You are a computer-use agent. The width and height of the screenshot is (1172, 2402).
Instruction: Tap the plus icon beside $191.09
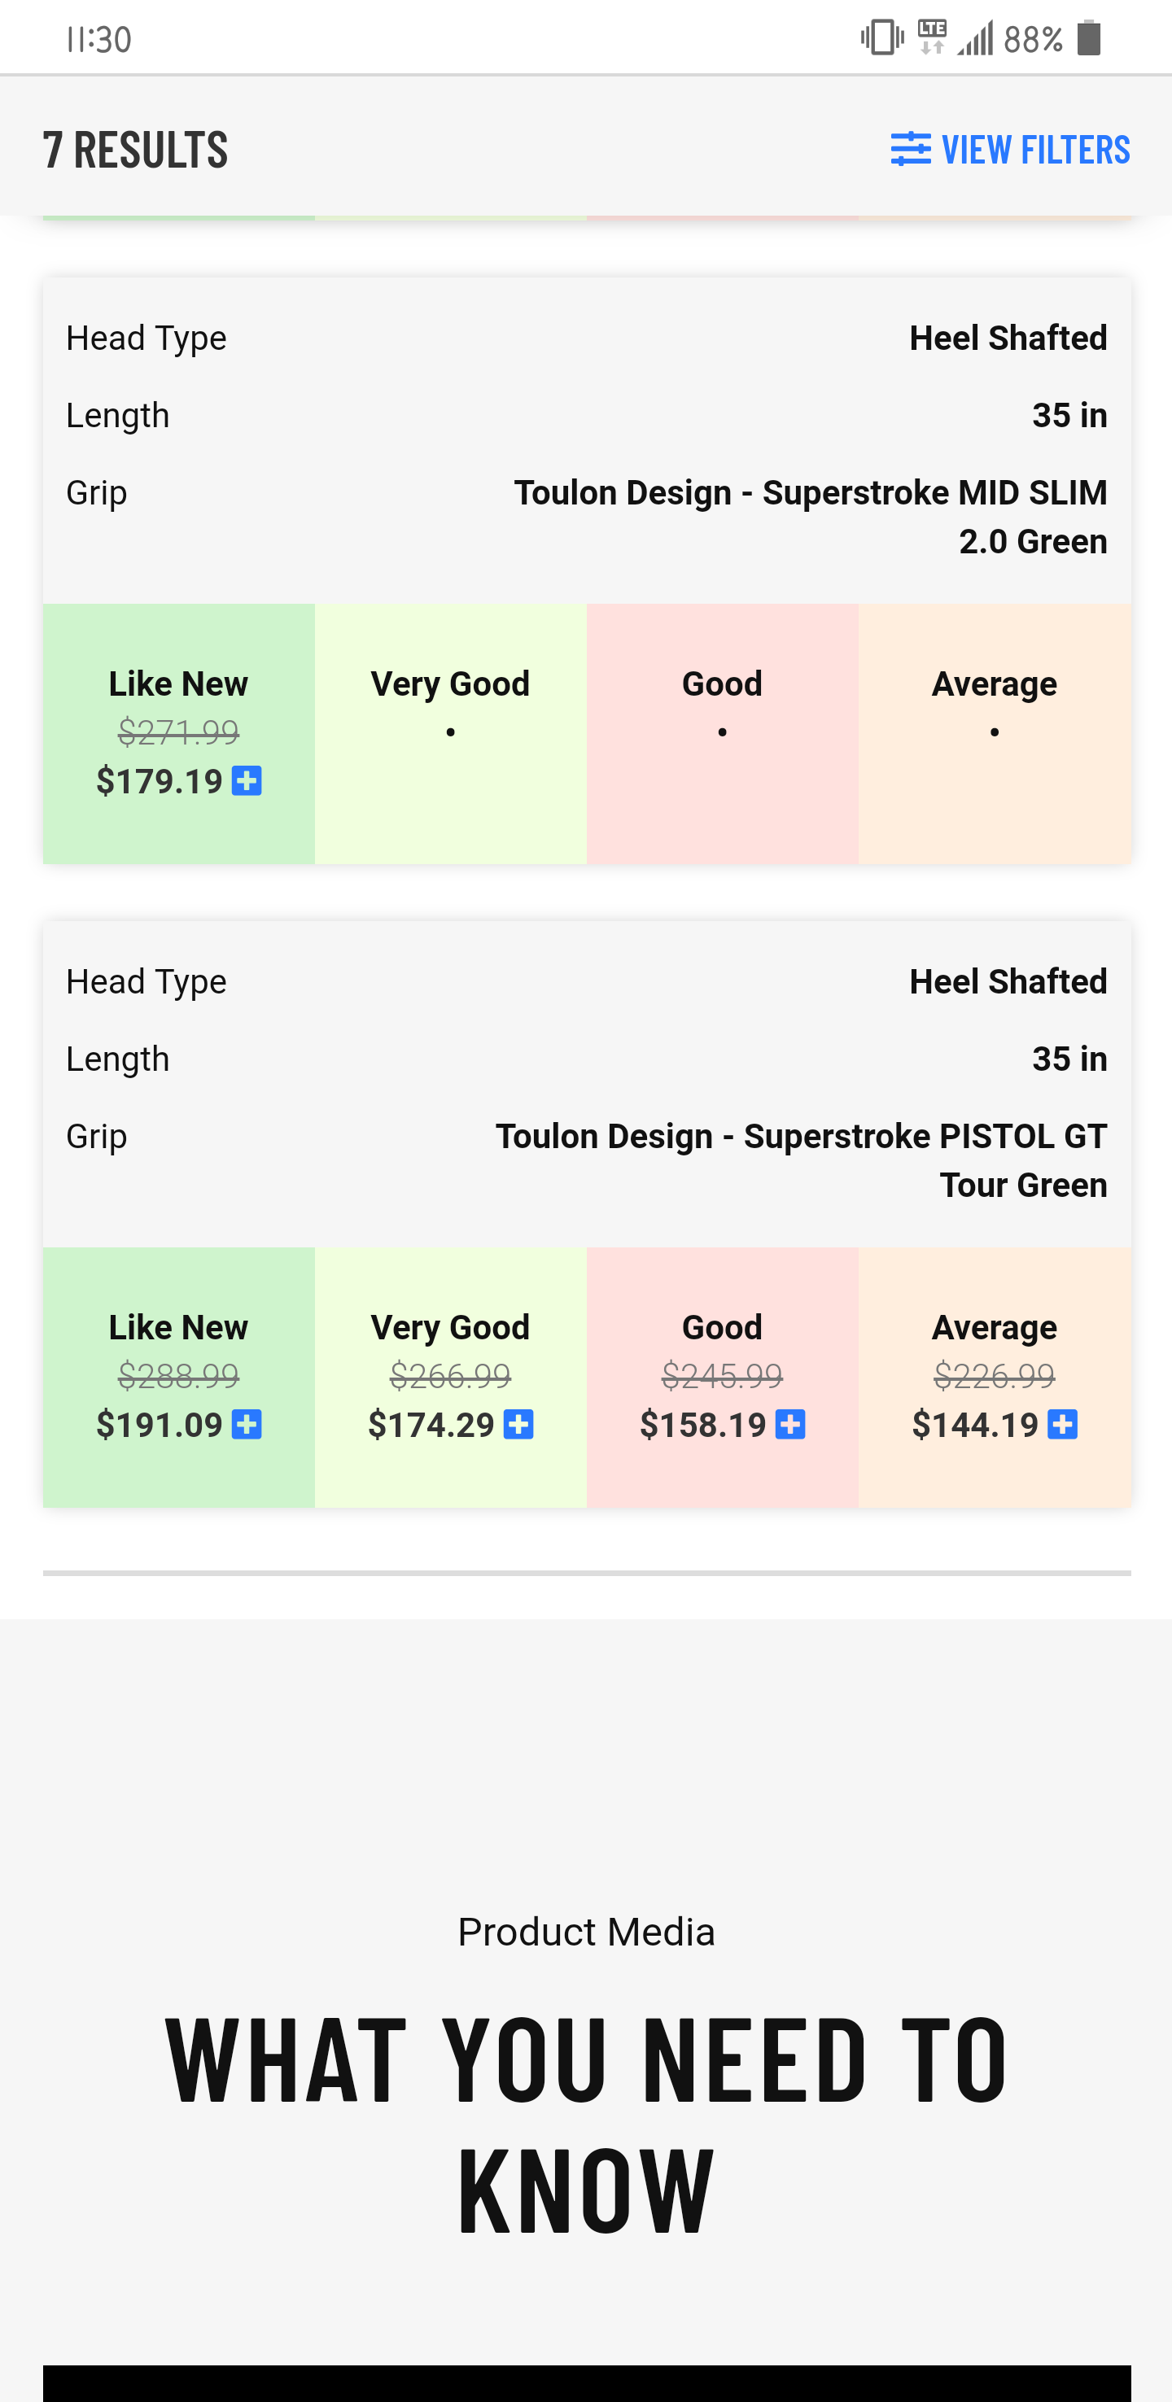(246, 1425)
